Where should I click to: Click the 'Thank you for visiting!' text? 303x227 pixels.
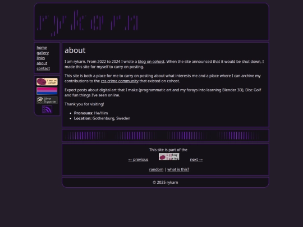(84, 104)
